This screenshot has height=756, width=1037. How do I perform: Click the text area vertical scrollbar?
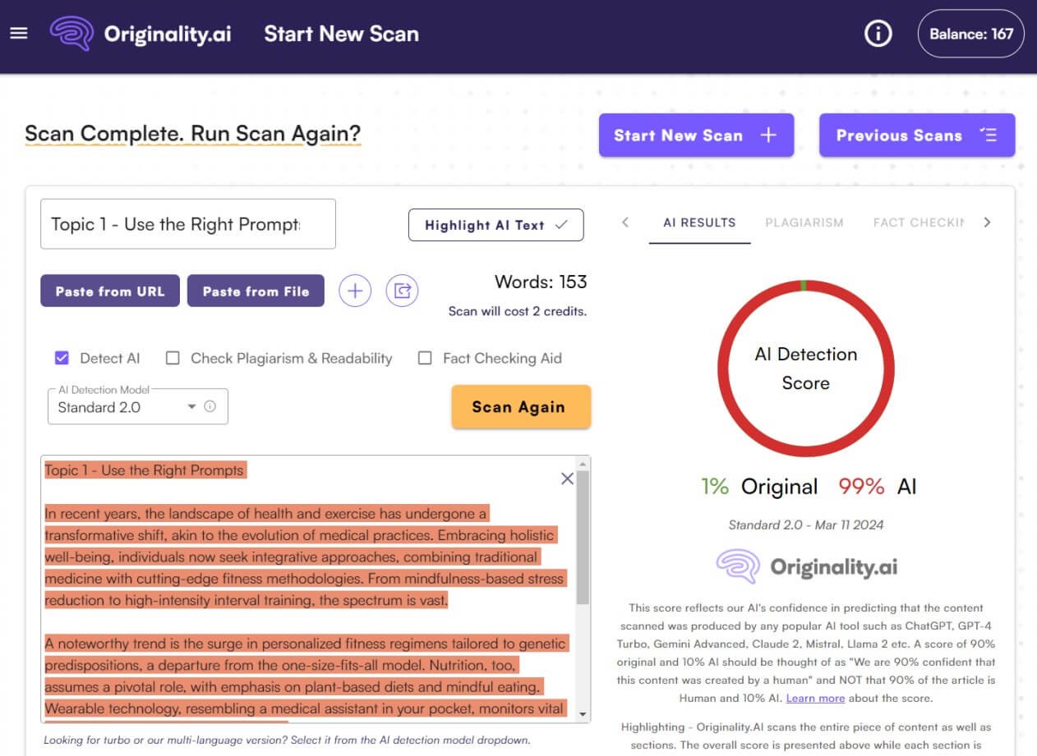[x=583, y=542]
